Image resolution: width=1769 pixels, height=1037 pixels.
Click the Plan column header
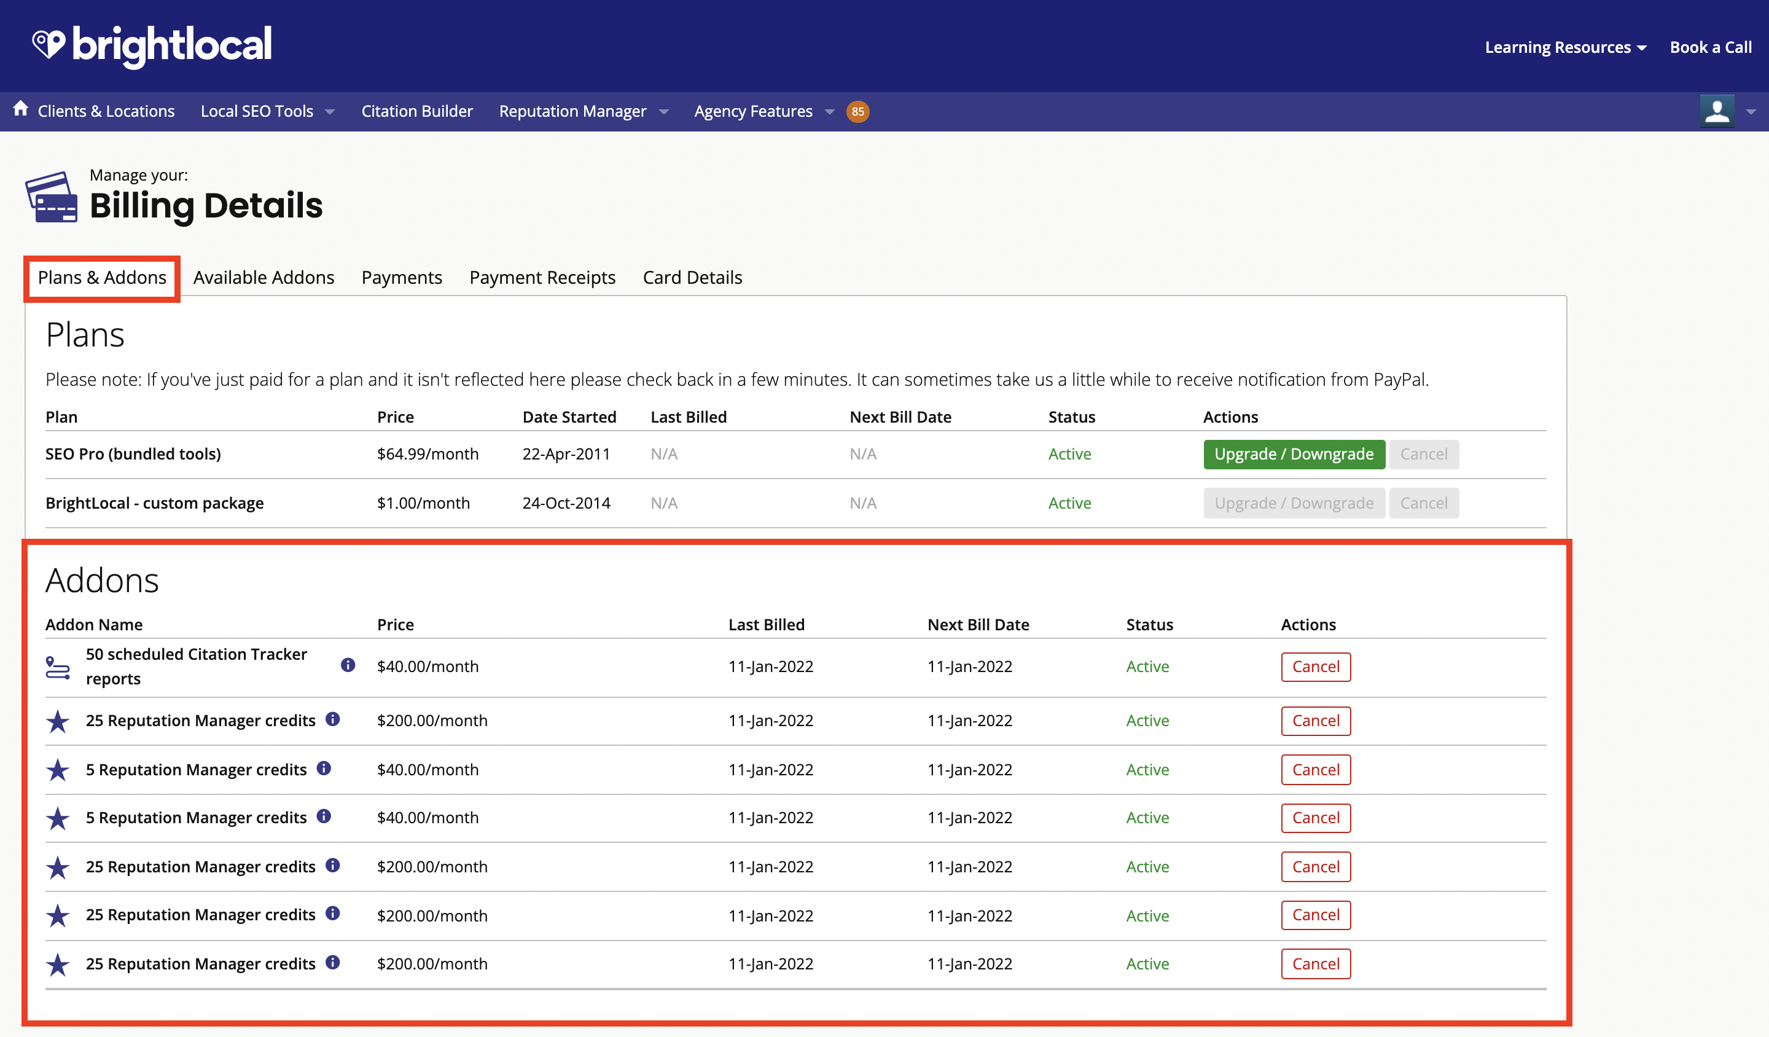(x=61, y=417)
